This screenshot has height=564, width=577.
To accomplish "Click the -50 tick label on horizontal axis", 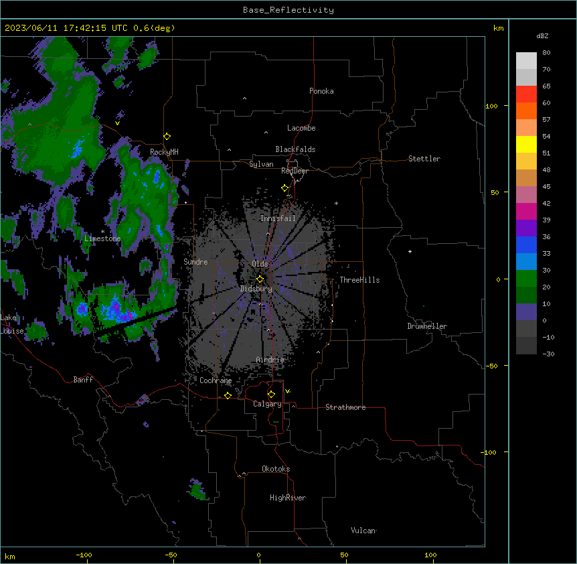I will 171,555.
